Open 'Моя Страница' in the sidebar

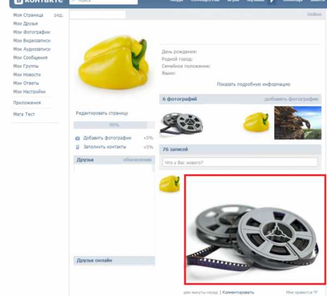pos(28,15)
